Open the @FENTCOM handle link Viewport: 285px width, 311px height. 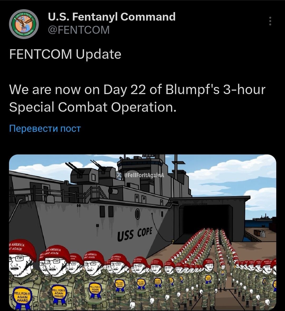pyautogui.click(x=79, y=30)
